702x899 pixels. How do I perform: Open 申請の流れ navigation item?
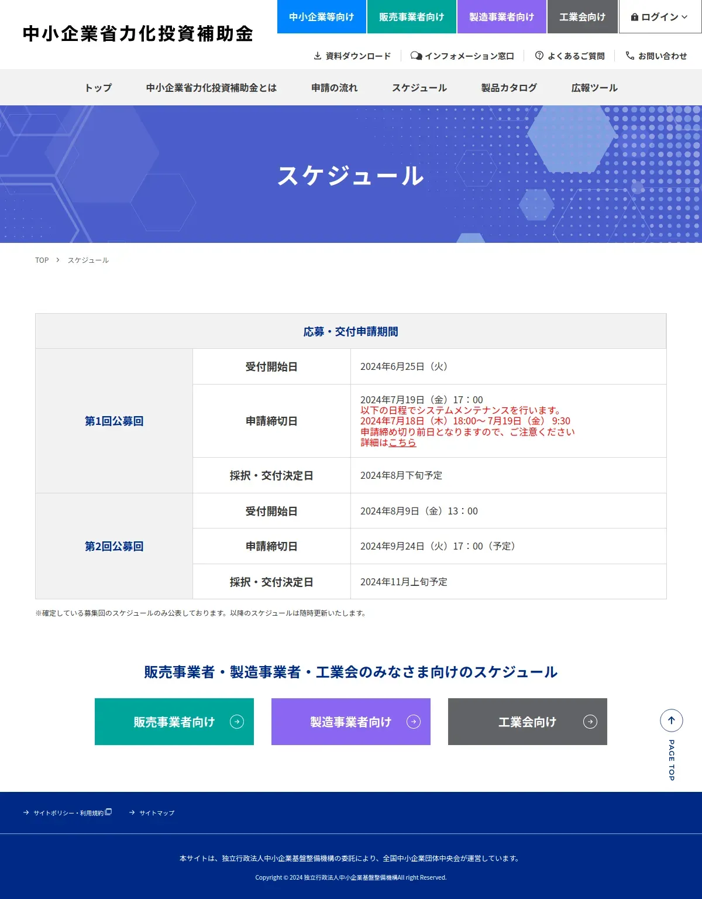[x=335, y=88]
